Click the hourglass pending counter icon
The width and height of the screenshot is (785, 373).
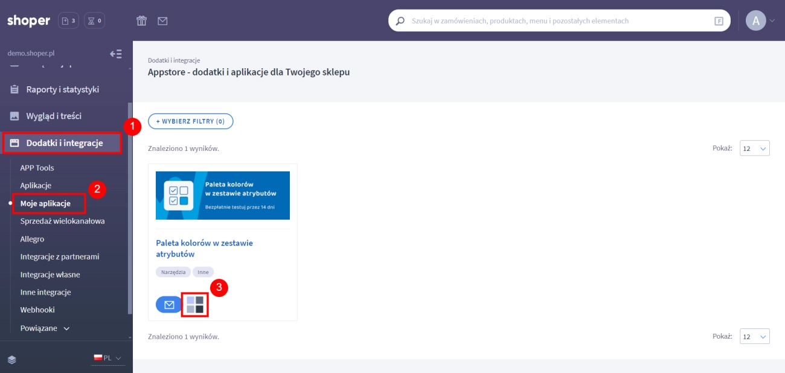tap(94, 21)
